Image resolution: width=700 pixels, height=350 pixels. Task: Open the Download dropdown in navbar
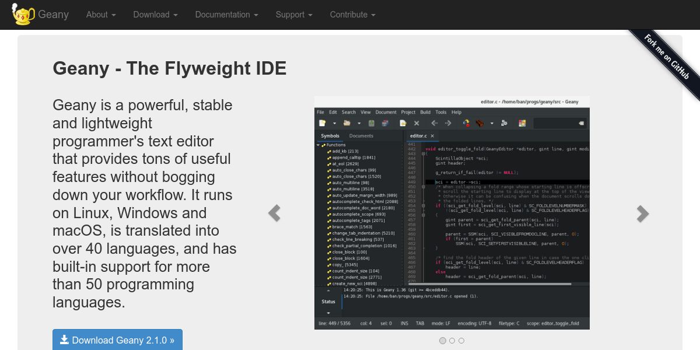(x=155, y=15)
